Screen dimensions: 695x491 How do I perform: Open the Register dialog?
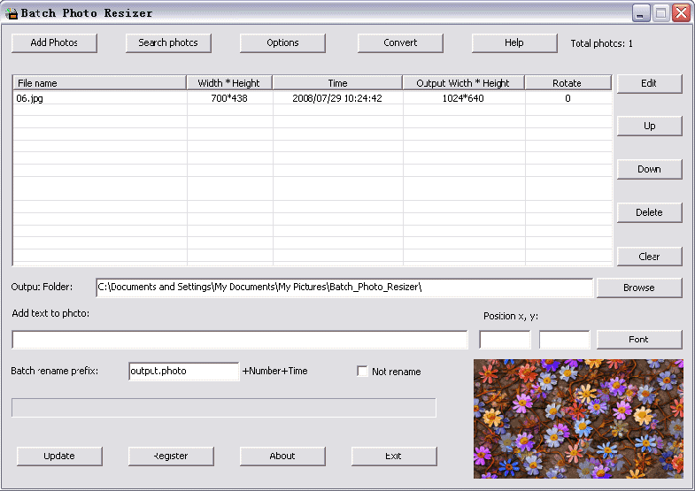171,456
